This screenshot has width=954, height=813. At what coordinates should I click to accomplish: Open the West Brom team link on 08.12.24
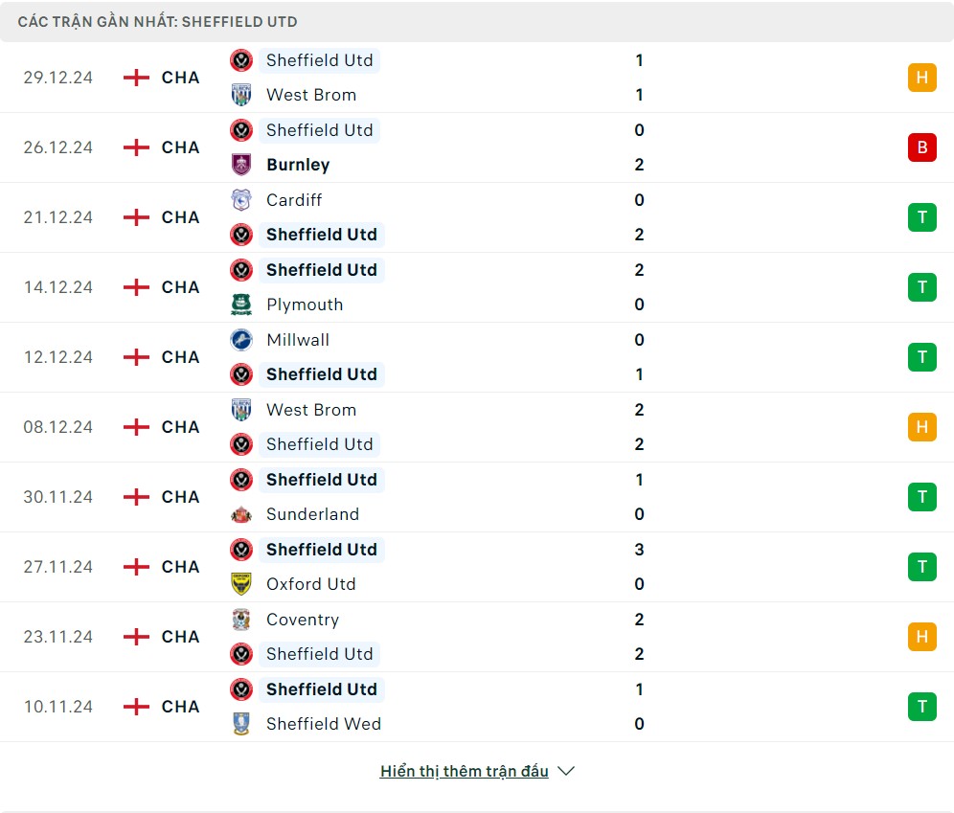311,410
